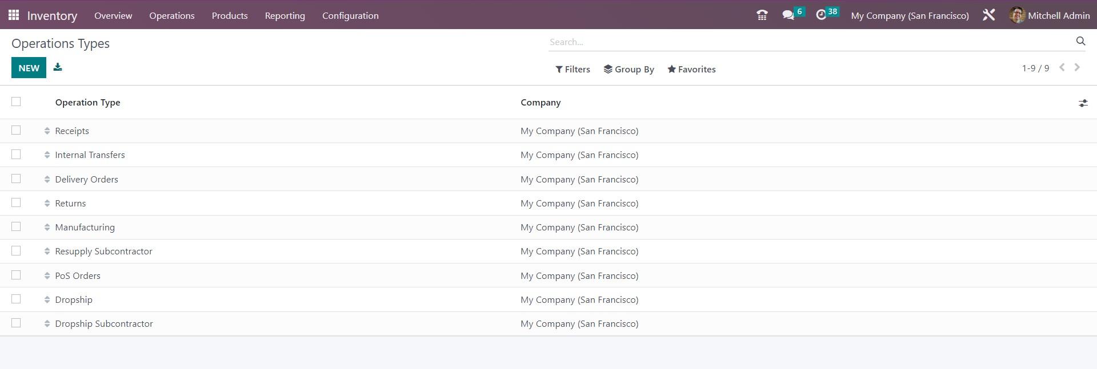This screenshot has height=369, width=1097.
Task: Open the debug tools wrench icon
Action: (x=988, y=15)
